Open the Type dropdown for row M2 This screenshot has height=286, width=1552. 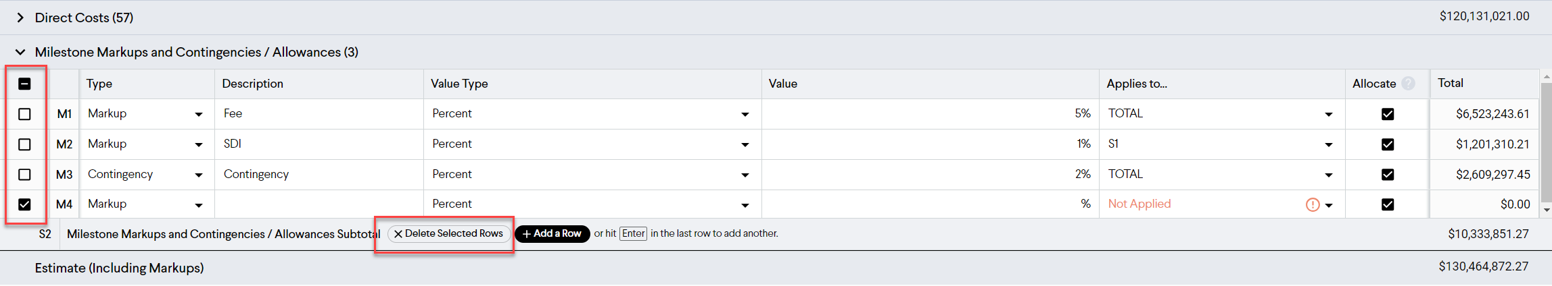click(x=199, y=145)
